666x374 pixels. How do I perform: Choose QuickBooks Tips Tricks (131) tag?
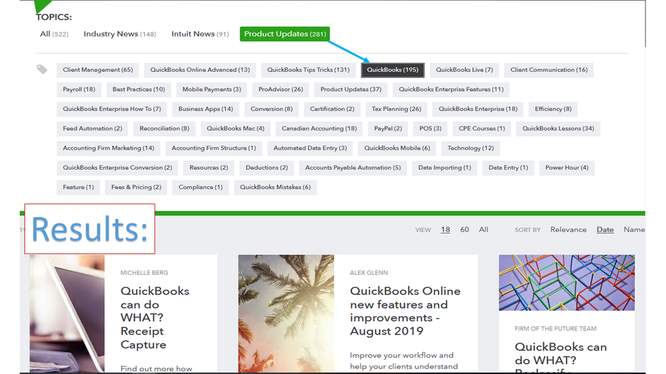(x=309, y=70)
